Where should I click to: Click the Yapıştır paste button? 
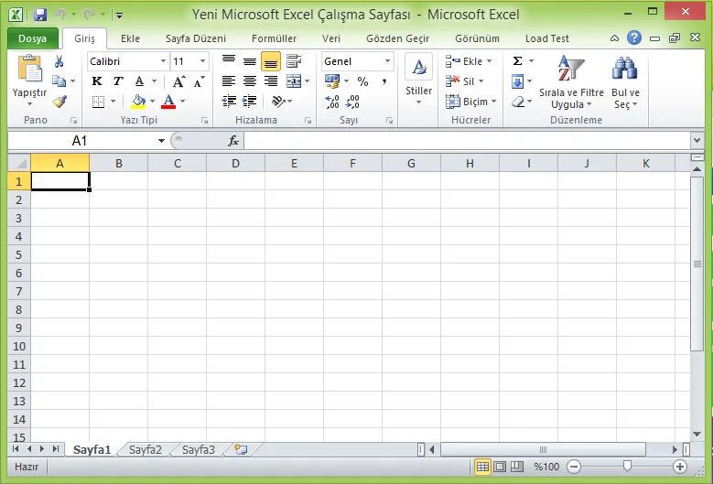pos(29,78)
